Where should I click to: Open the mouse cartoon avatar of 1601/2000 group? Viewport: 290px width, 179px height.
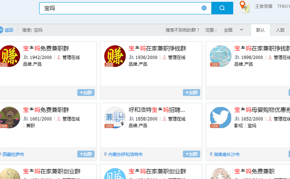tap(10, 117)
